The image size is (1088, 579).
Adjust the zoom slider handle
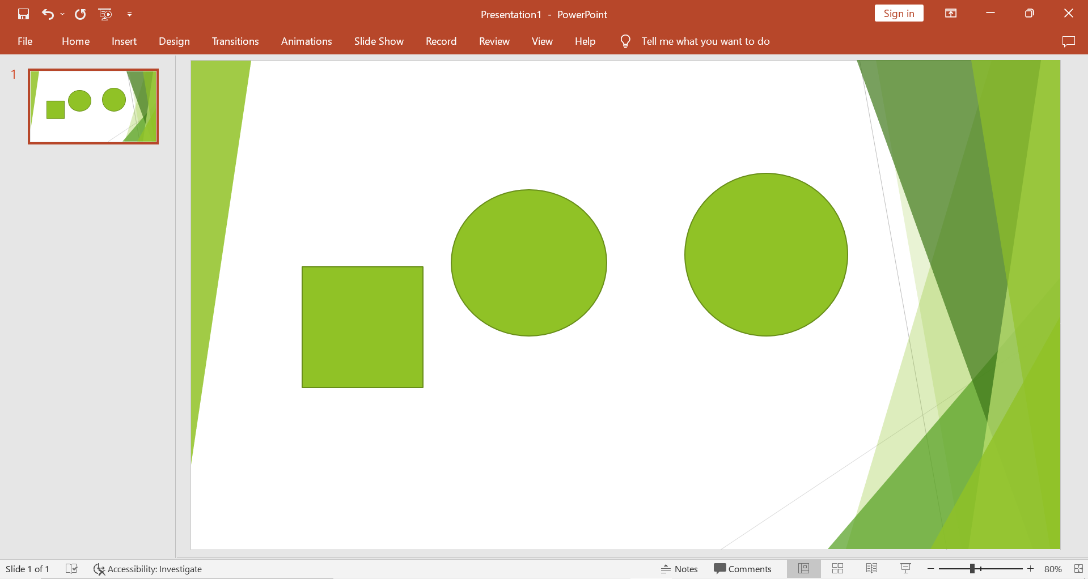point(972,569)
